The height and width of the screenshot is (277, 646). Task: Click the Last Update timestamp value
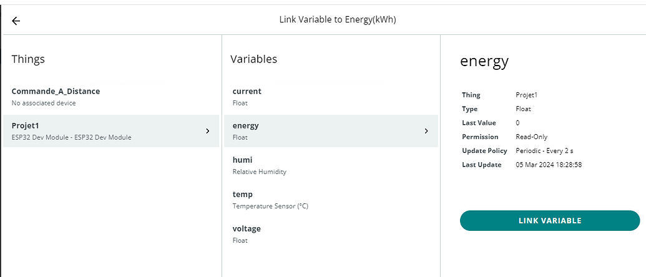[549, 165]
